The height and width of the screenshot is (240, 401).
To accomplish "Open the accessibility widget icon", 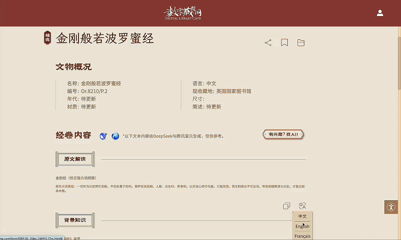I will click(391, 207).
